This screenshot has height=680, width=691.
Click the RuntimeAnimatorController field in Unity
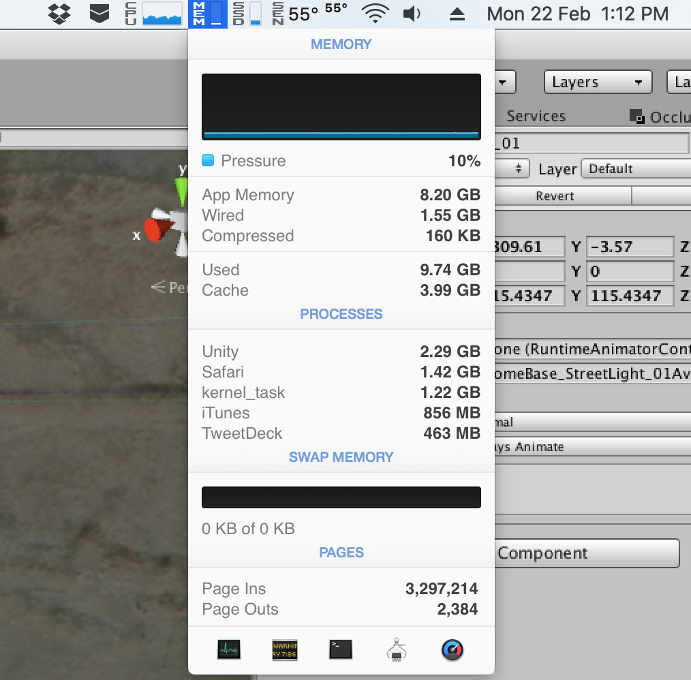click(x=593, y=349)
